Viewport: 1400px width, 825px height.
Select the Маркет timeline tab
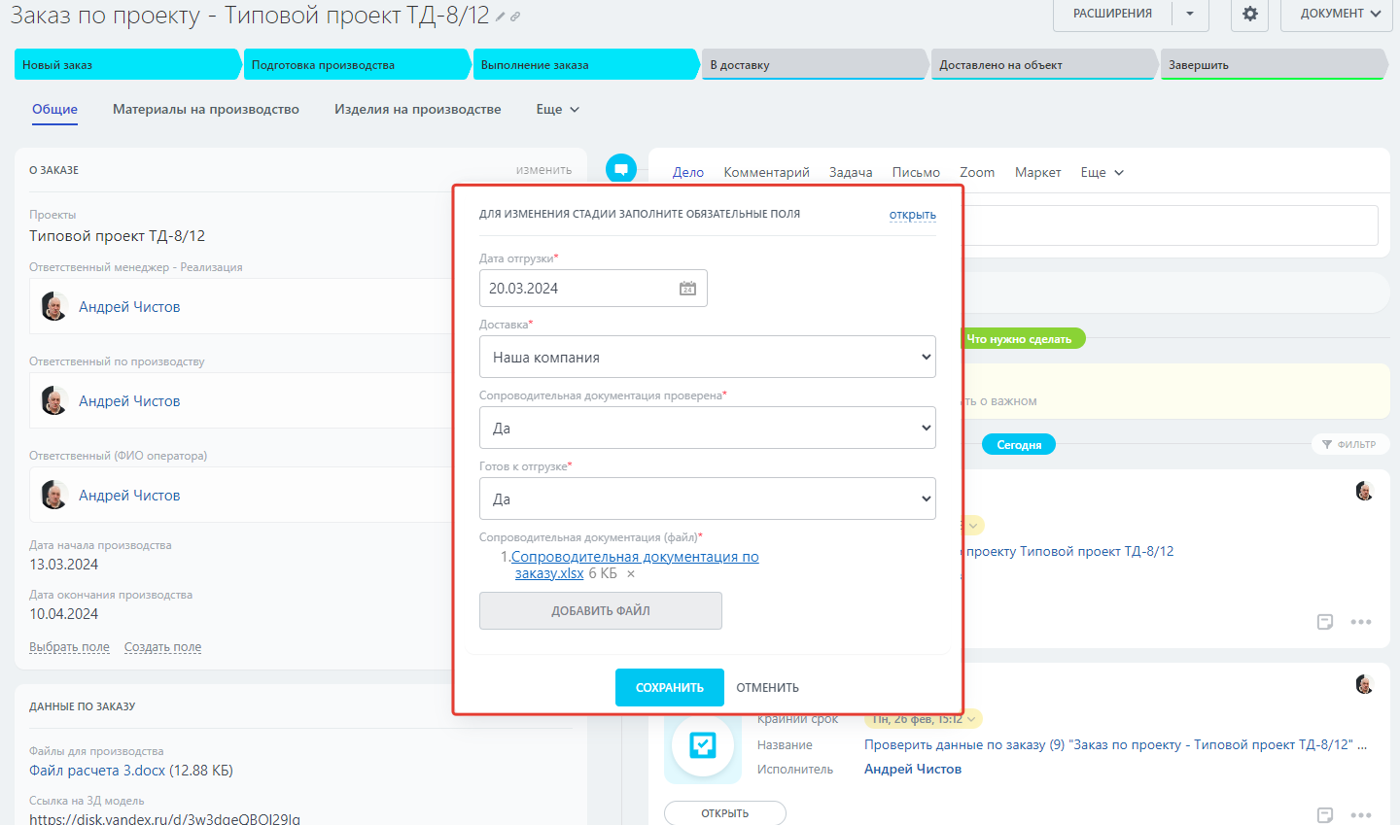1038,173
